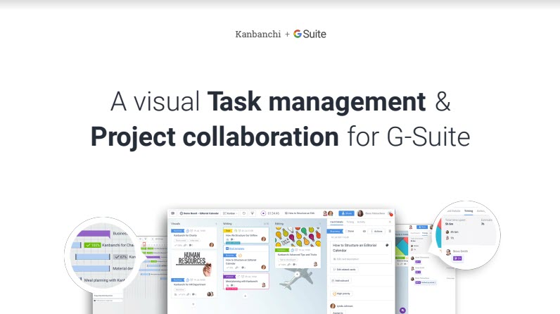Open the sidebar menu icon in the board toolbar
The image size is (560, 314).
pyautogui.click(x=173, y=213)
